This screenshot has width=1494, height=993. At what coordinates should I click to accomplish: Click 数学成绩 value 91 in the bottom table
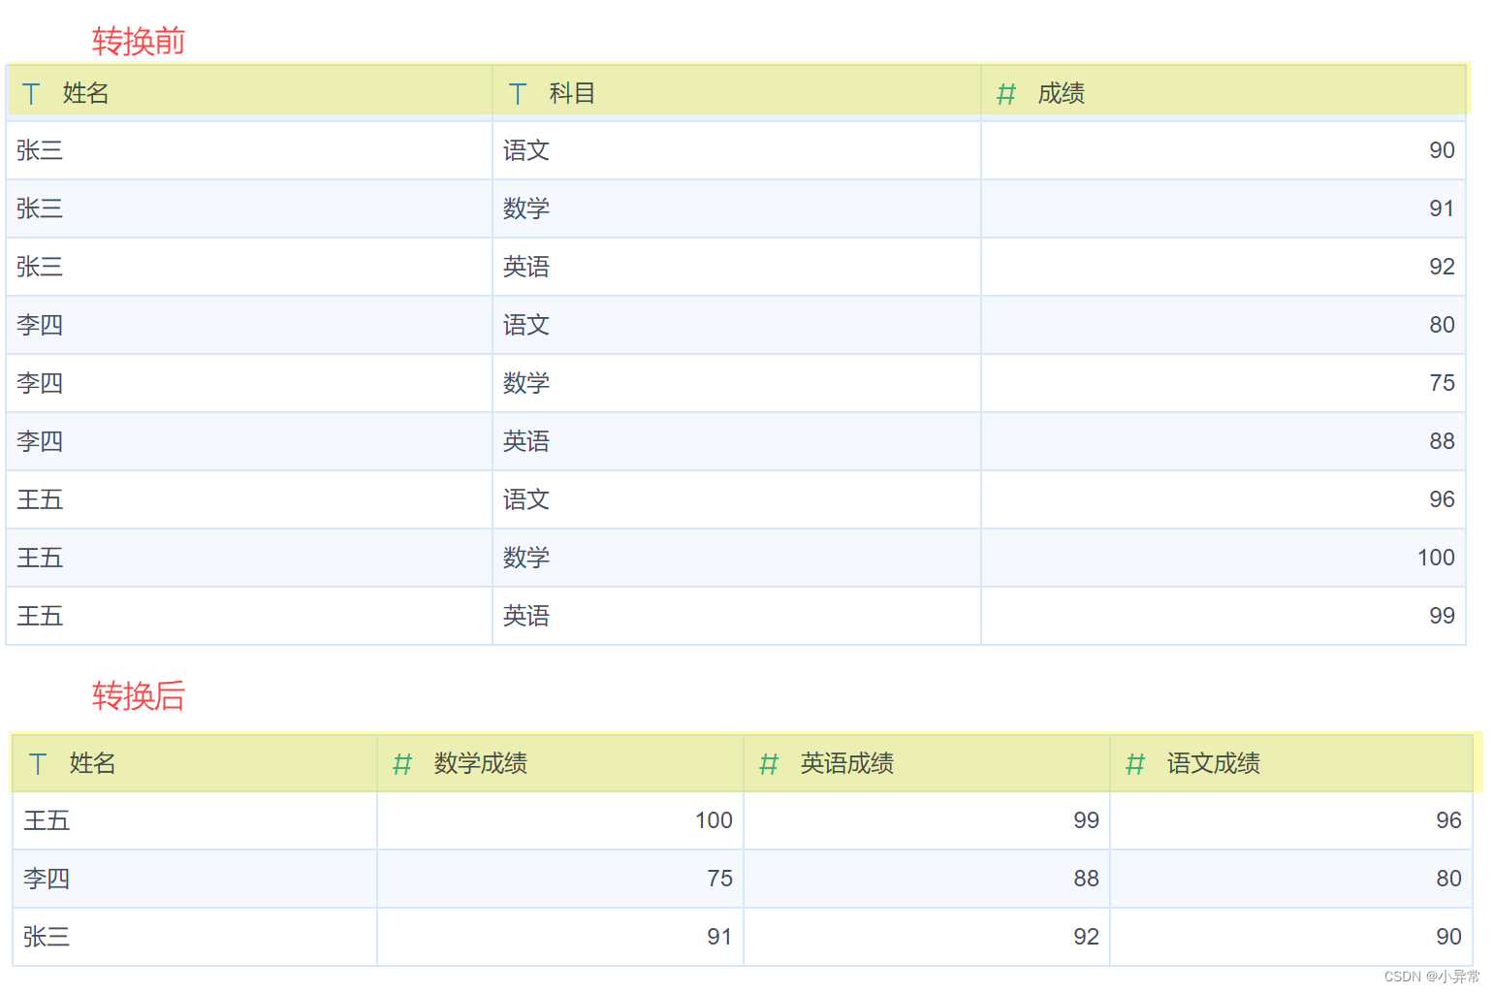tap(719, 937)
